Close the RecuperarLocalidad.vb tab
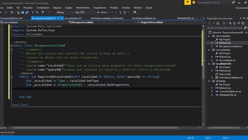This screenshot has width=248, height=140. point(62,18)
